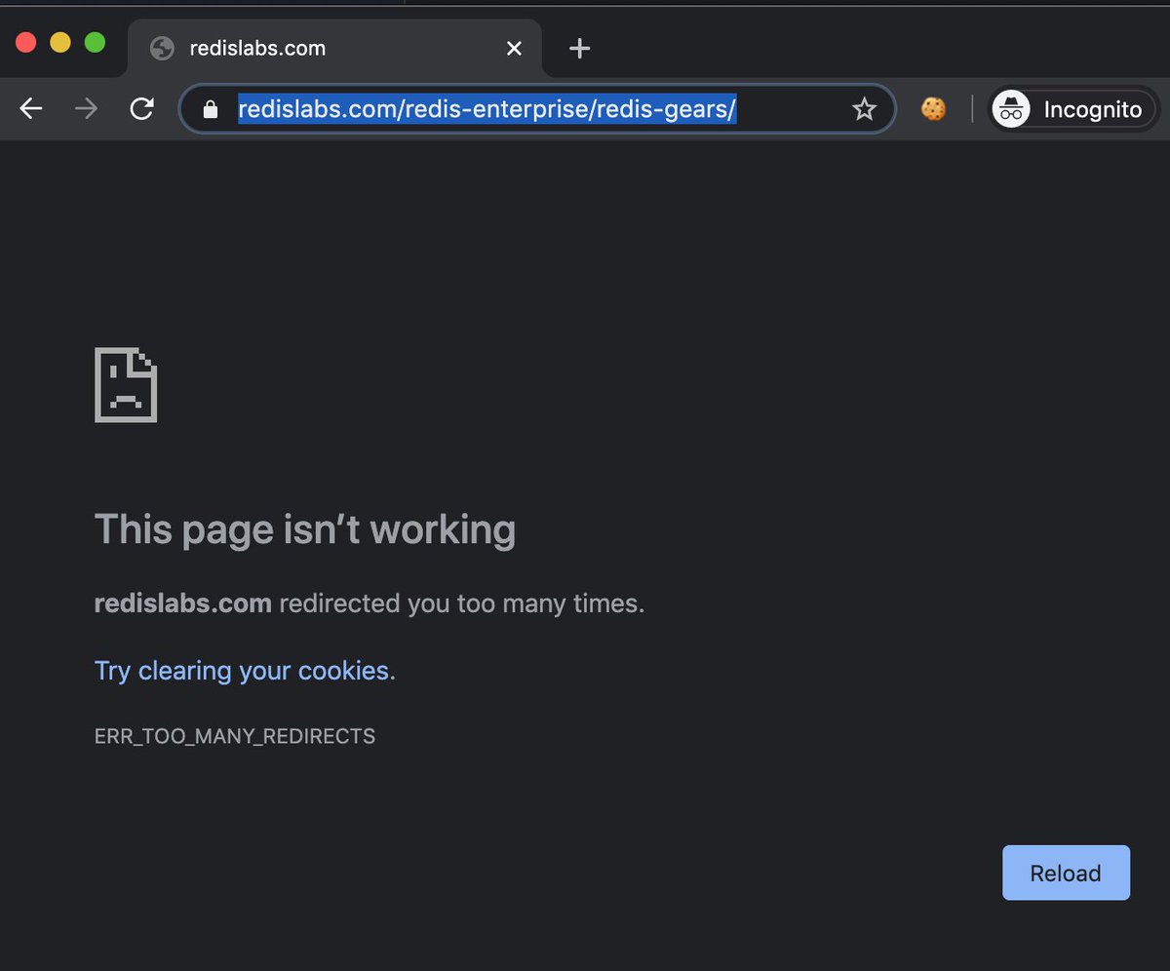Click the ERR_TOO_MANY_REDIRECTS error code text
1170x971 pixels.
point(235,736)
